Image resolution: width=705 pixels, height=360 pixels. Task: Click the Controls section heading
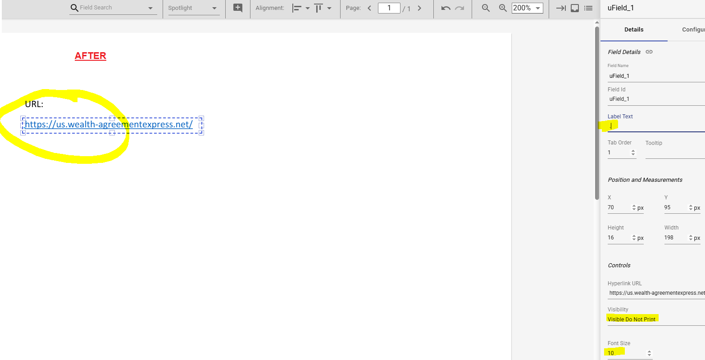click(619, 265)
